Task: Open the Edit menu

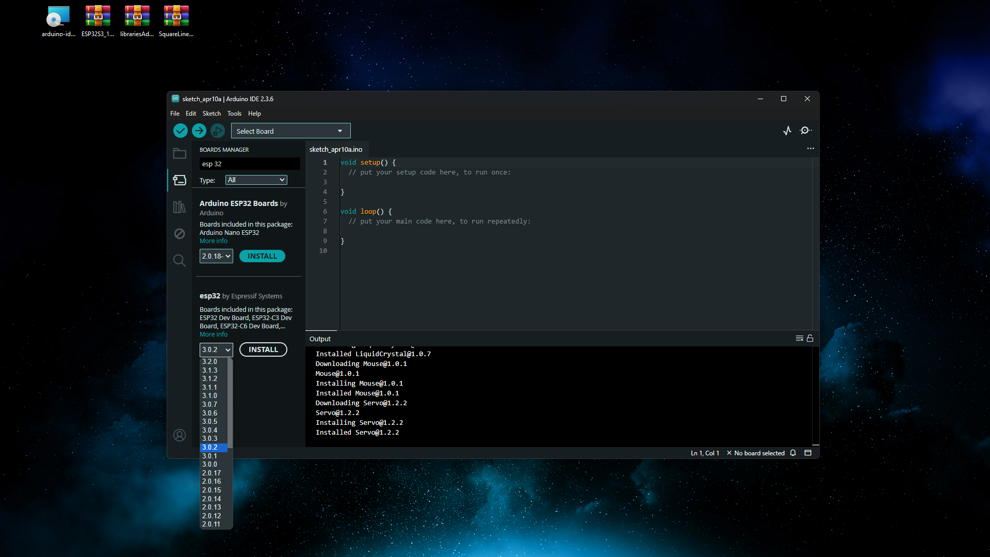Action: (x=191, y=114)
